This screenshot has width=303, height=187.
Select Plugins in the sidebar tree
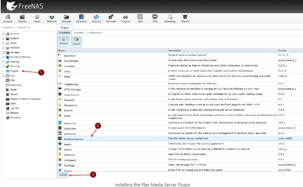[x=14, y=71]
